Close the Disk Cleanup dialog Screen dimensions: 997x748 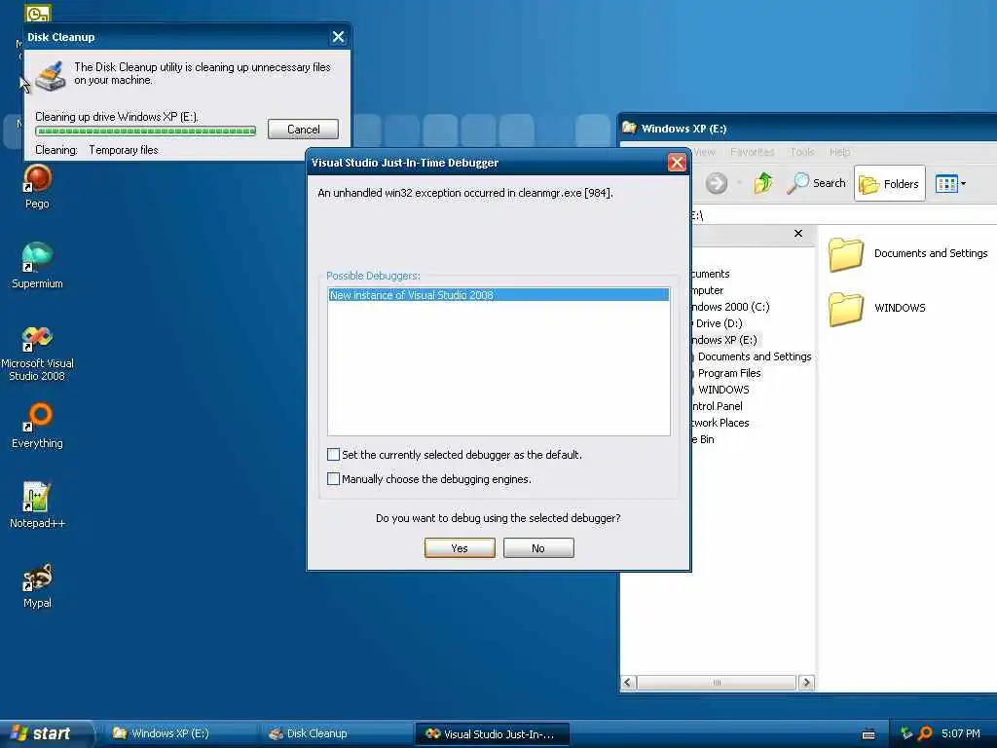click(338, 37)
